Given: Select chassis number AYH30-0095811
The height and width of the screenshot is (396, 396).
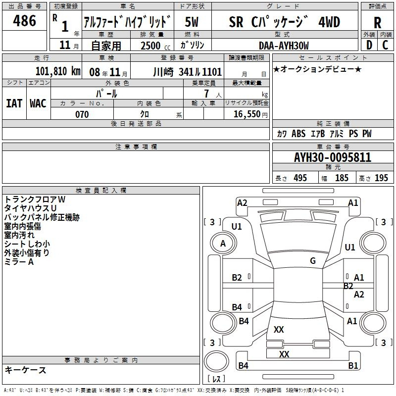Looking at the screenshot, I should coord(332,158).
